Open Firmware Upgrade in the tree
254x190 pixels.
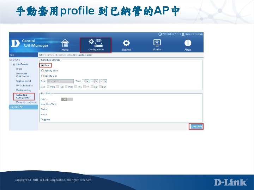click(26, 102)
